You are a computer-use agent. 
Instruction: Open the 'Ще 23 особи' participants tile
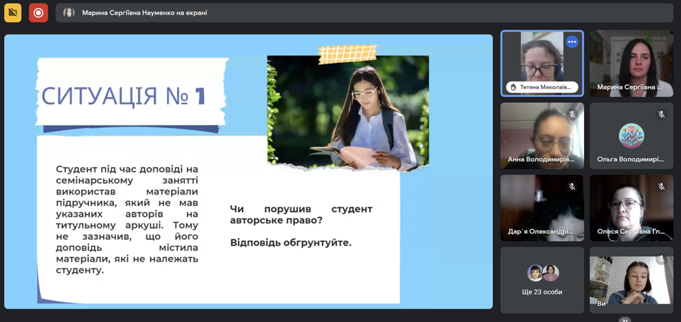(542, 281)
